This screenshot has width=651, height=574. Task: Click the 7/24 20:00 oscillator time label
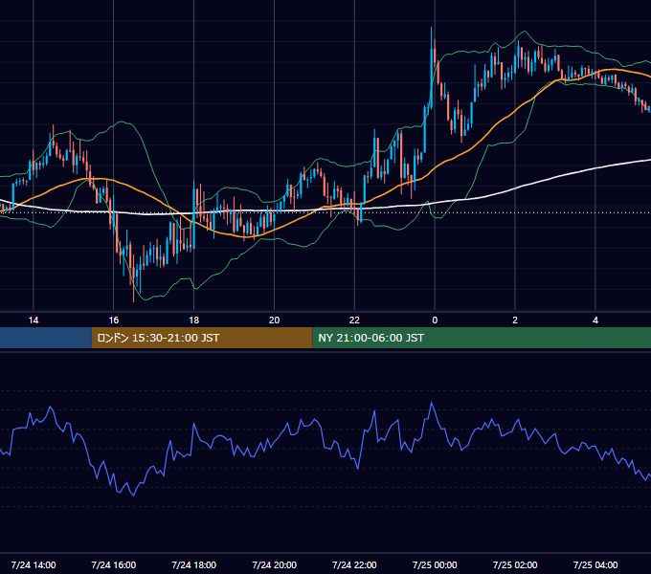click(x=274, y=564)
